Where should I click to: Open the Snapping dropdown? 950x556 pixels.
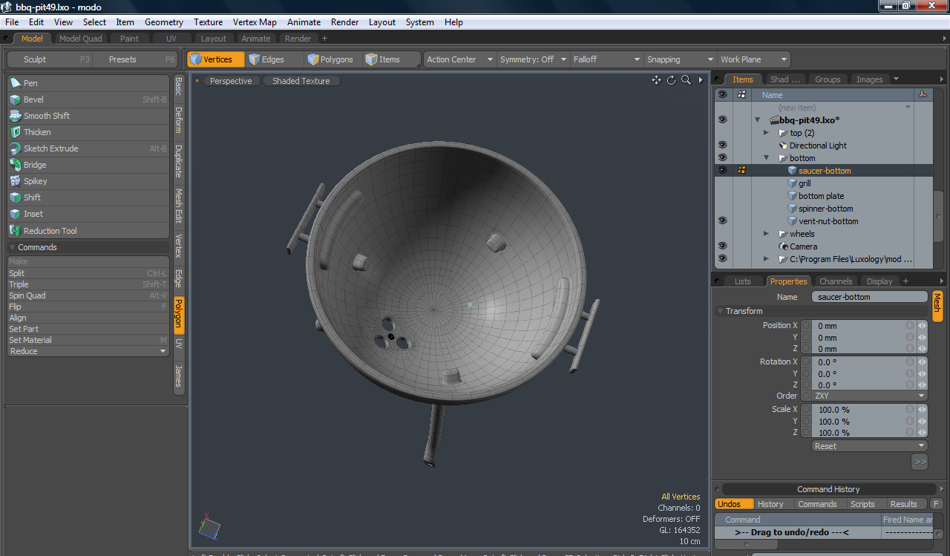tap(680, 59)
